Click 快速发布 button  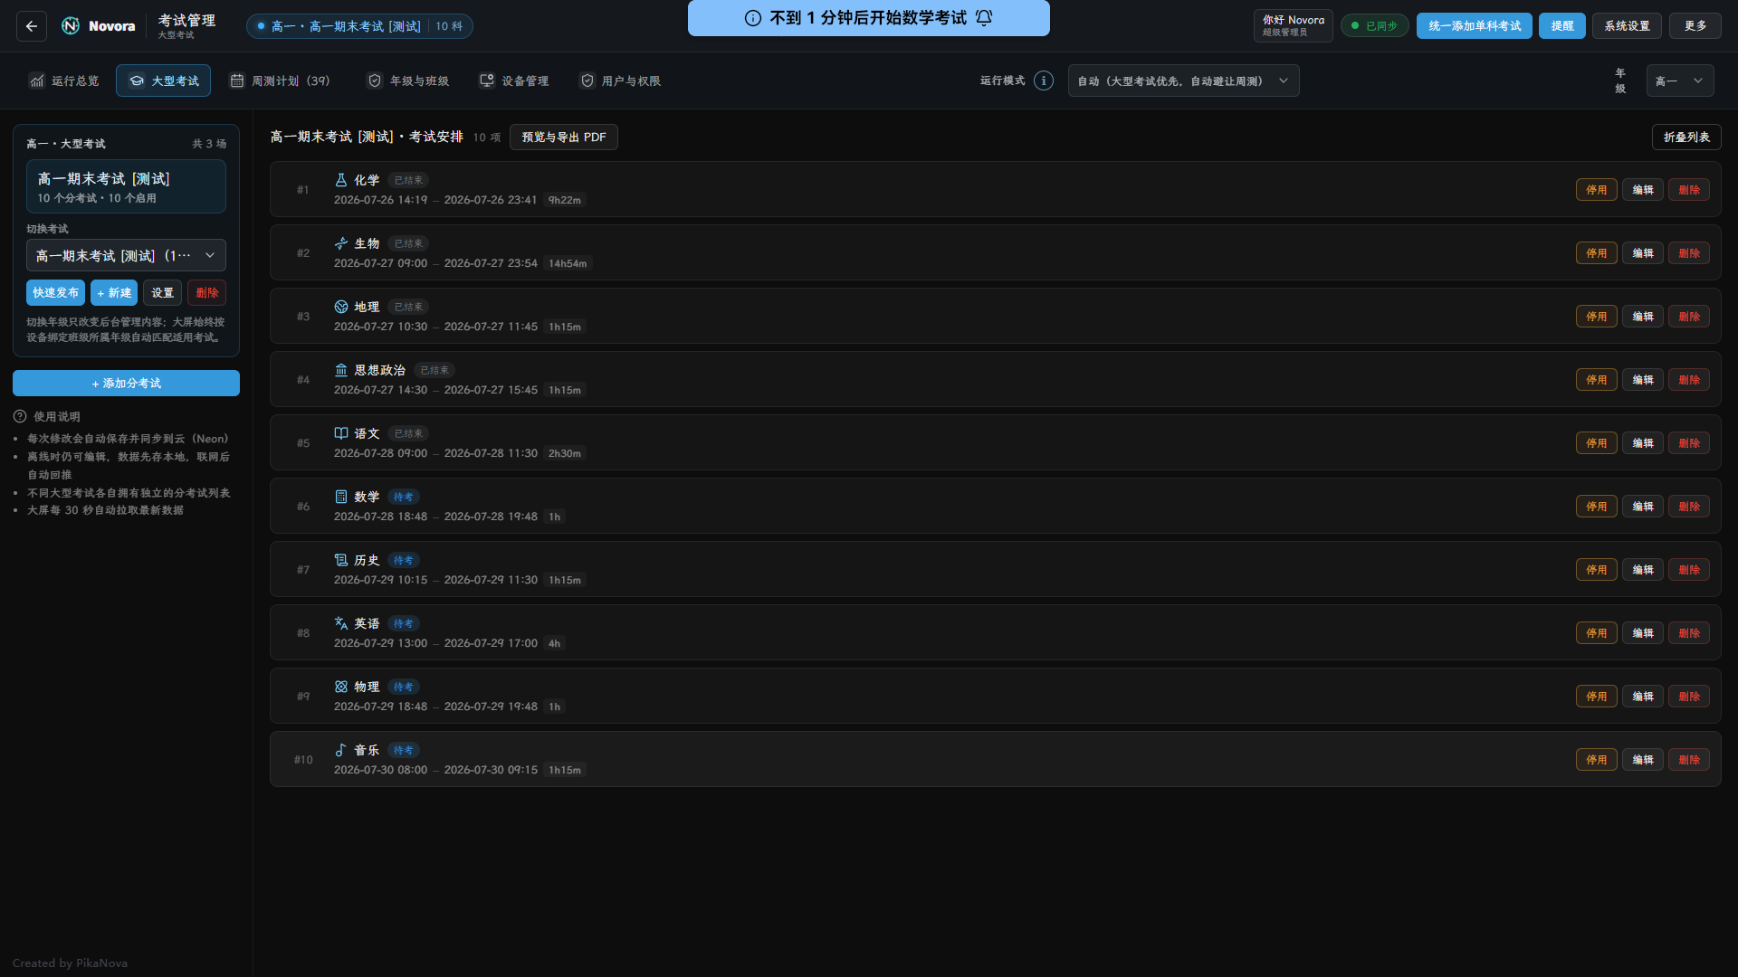(55, 292)
